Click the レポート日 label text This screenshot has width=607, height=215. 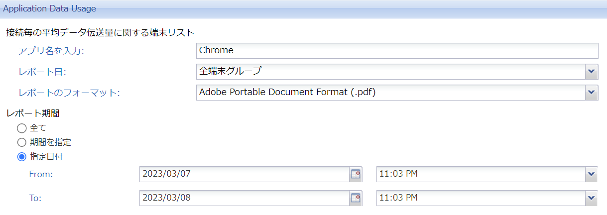[x=42, y=72]
